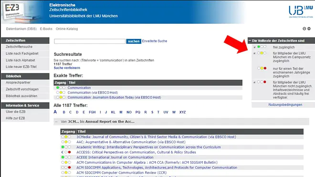
Task: Toggle the 'nicht zugänglich' checkbox
Action: click(x=254, y=83)
